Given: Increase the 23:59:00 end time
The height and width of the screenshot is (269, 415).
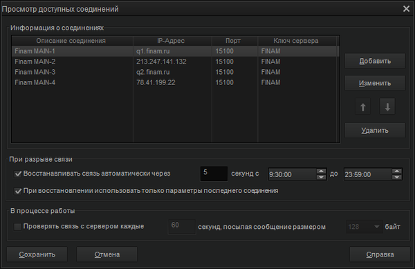Looking at the screenshot, I should point(396,171).
